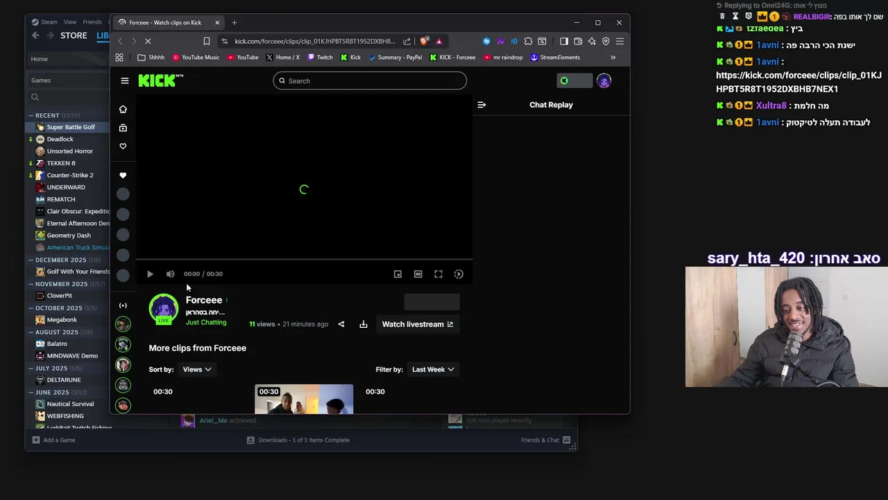This screenshot has width=888, height=500.
Task: Collapse JUNE 2025 section in Steam
Action: coord(31,392)
